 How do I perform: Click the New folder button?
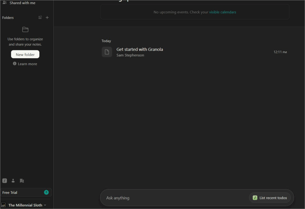tap(25, 54)
